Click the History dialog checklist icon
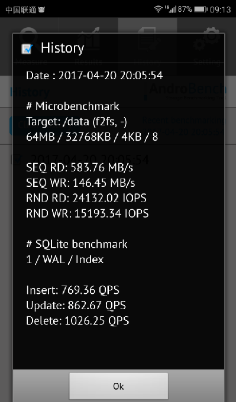Viewport: 236px width, 402px height. (x=27, y=48)
